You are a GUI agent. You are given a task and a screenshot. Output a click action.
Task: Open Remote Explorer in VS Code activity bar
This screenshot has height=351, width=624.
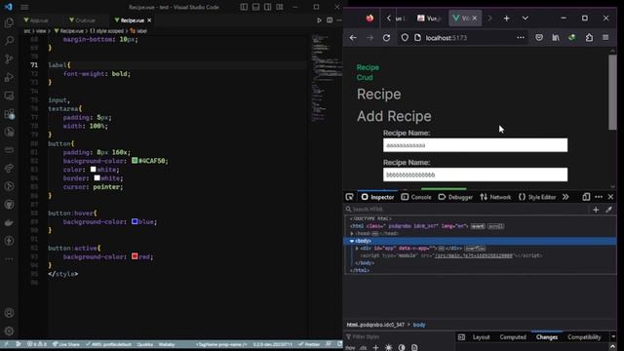pos(9,96)
